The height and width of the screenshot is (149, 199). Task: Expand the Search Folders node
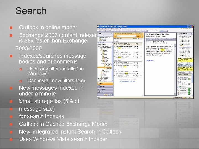coord(100,77)
